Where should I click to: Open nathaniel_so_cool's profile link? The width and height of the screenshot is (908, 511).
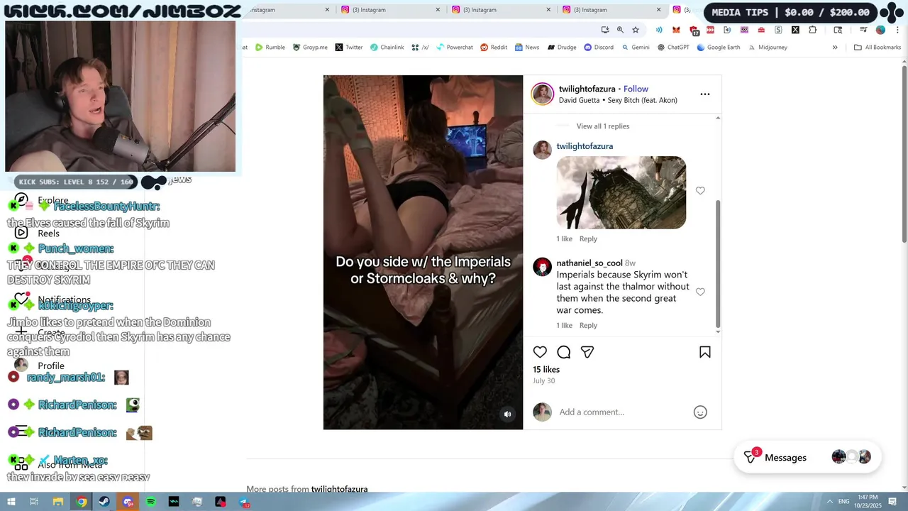(589, 263)
